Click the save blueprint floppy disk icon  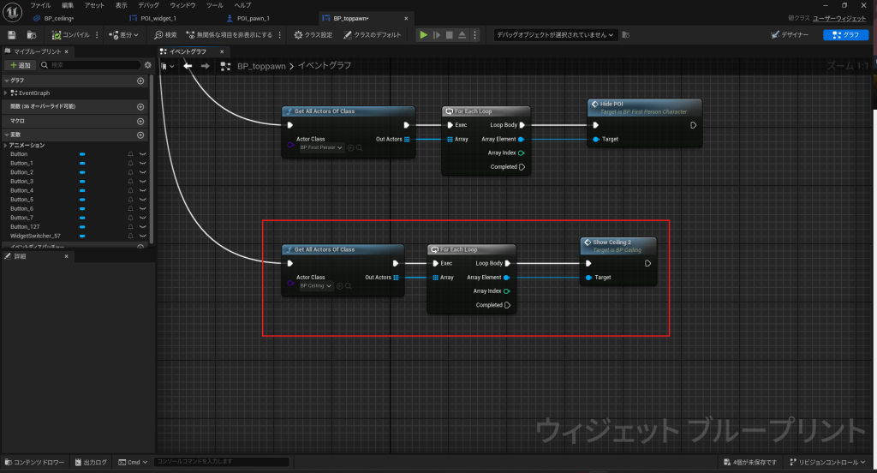click(12, 35)
